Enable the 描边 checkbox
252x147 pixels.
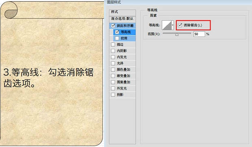coord(113,45)
